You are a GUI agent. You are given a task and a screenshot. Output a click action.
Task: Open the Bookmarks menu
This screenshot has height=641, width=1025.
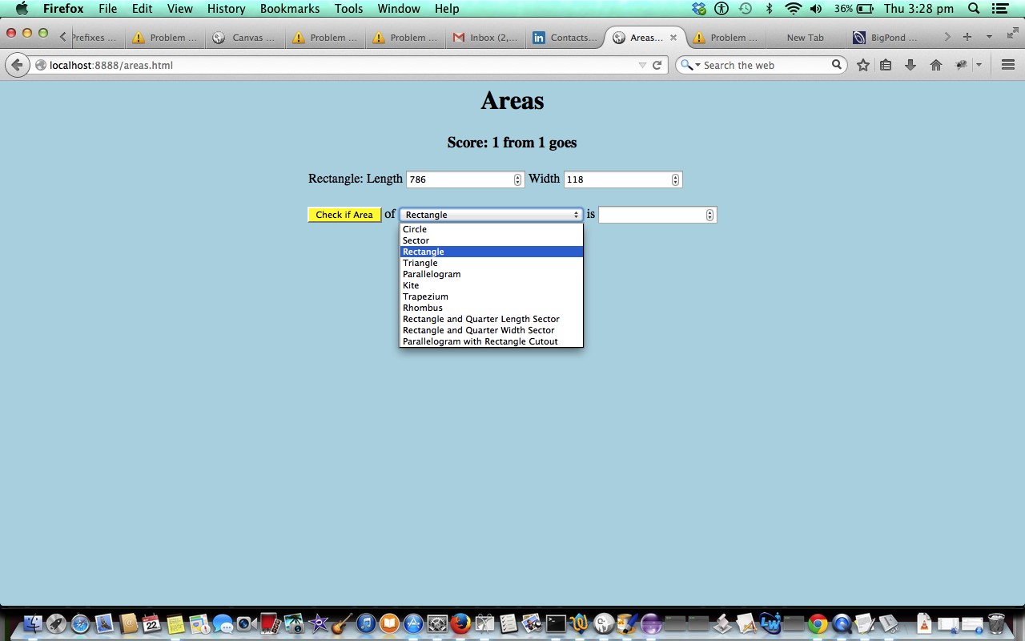coord(289,9)
